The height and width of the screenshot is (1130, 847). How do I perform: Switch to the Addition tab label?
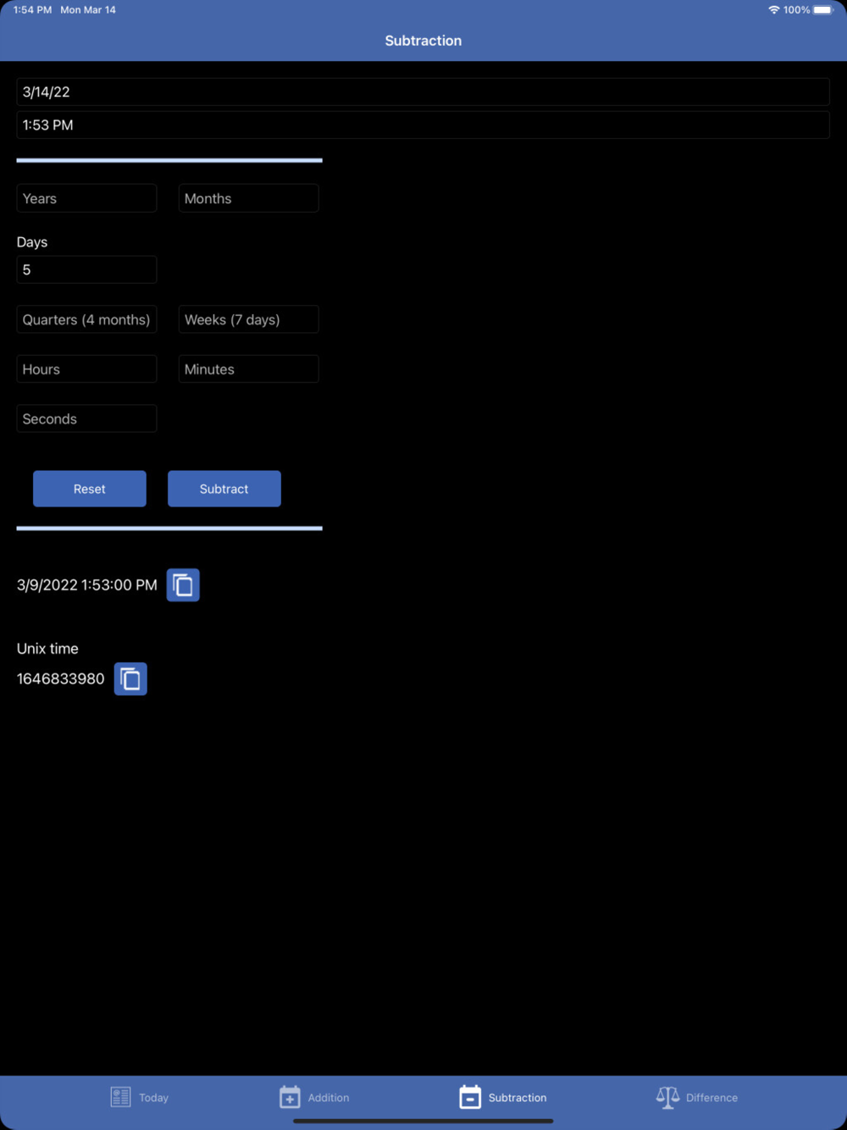329,1098
